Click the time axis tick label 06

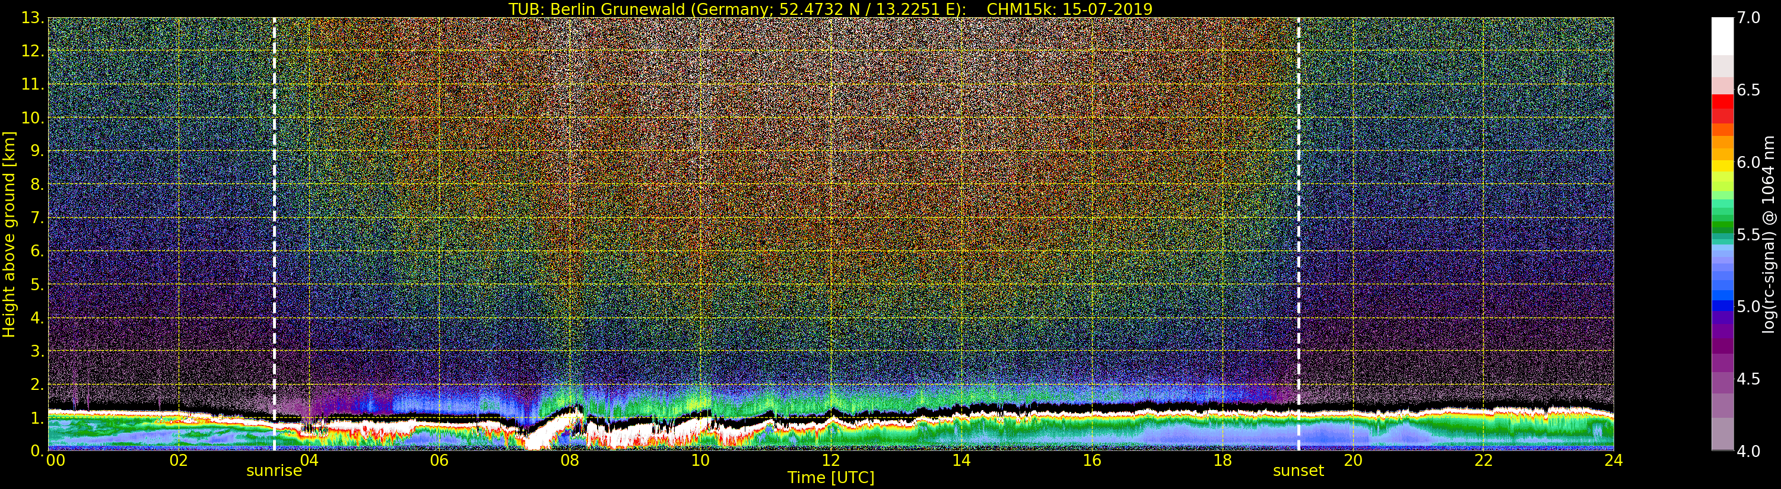pos(439,461)
